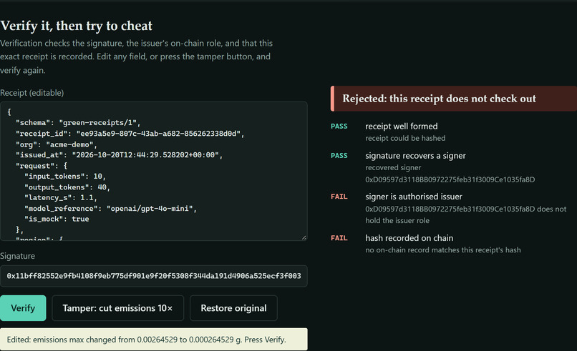This screenshot has height=351, width=577.
Task: Click the FAIL label beside 'hash recorded on chain'
Action: tap(339, 238)
